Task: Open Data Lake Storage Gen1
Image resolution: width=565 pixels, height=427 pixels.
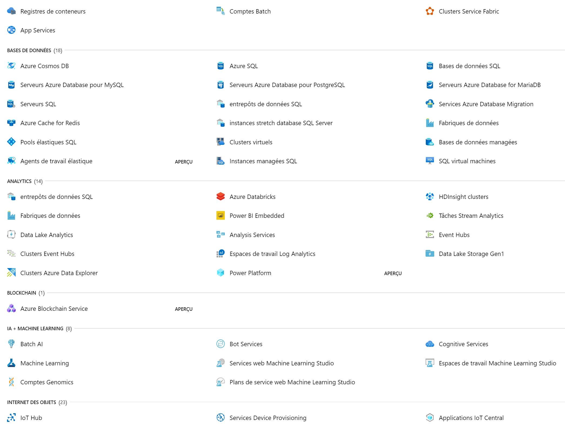Action: [x=471, y=254]
